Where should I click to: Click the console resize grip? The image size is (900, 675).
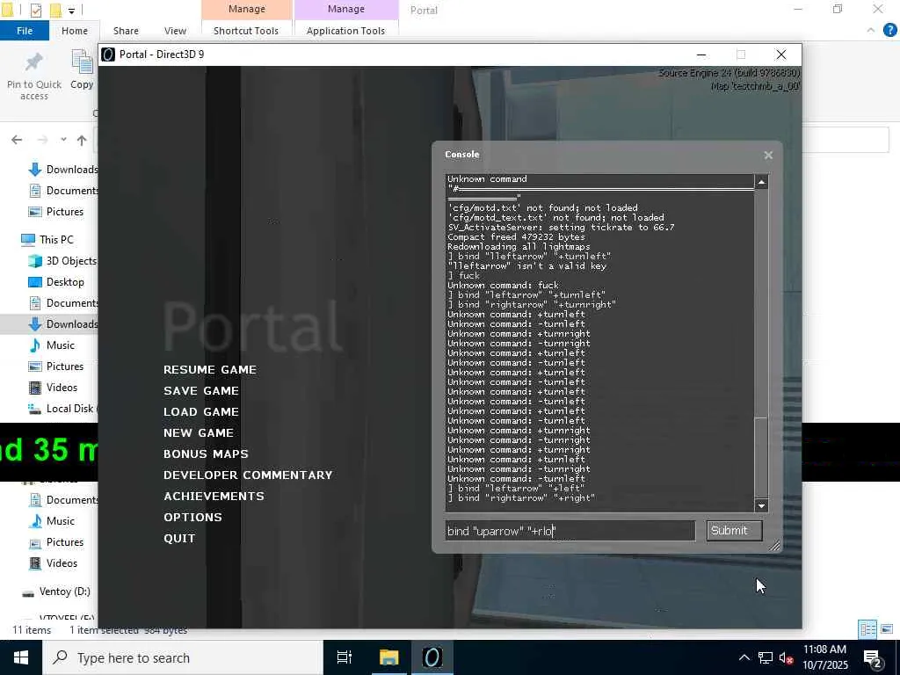pyautogui.click(x=773, y=545)
